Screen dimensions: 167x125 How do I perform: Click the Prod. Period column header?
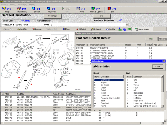(58, 94)
